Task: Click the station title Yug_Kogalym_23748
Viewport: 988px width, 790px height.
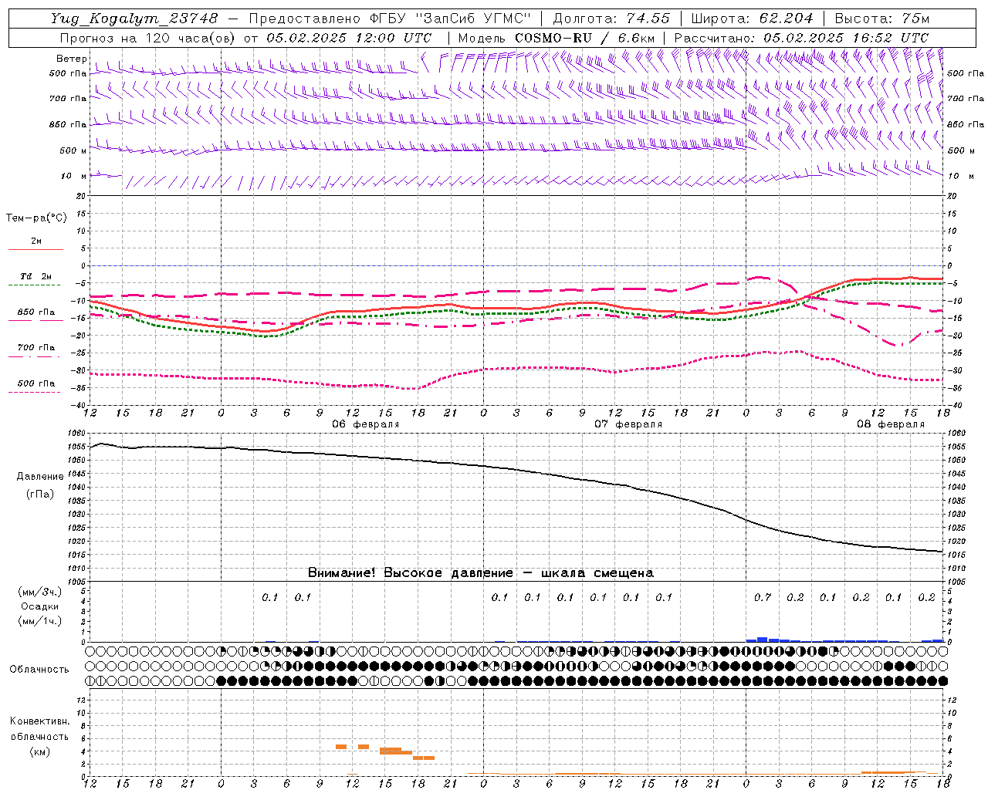Action: click(134, 19)
